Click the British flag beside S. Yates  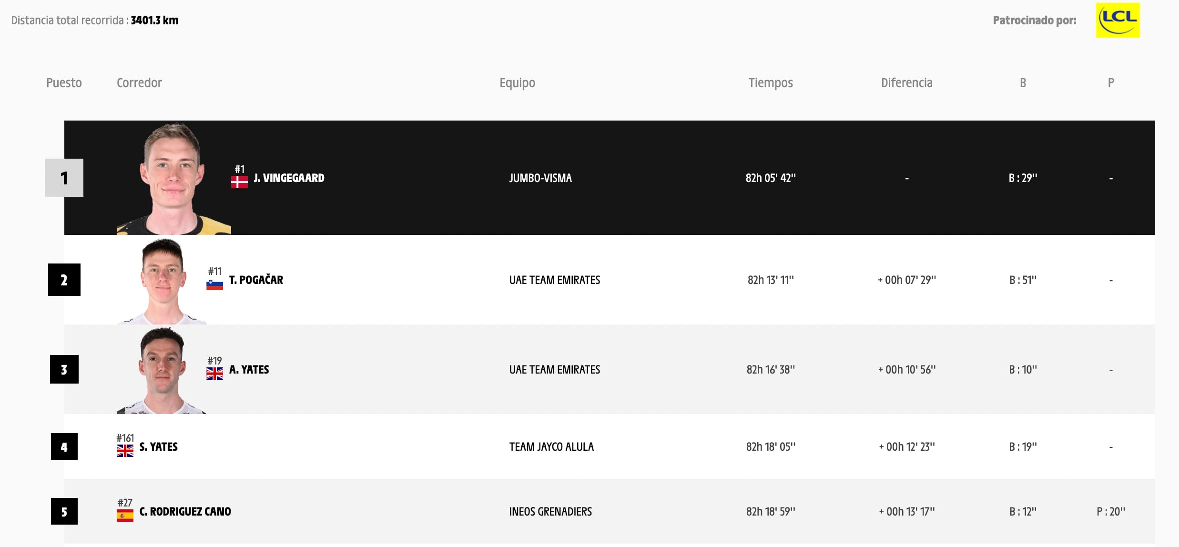click(125, 451)
